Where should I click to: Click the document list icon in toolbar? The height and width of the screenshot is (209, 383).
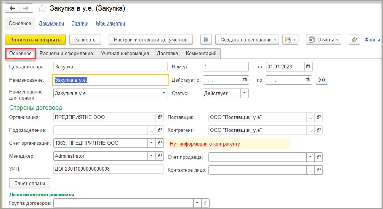tap(206, 40)
